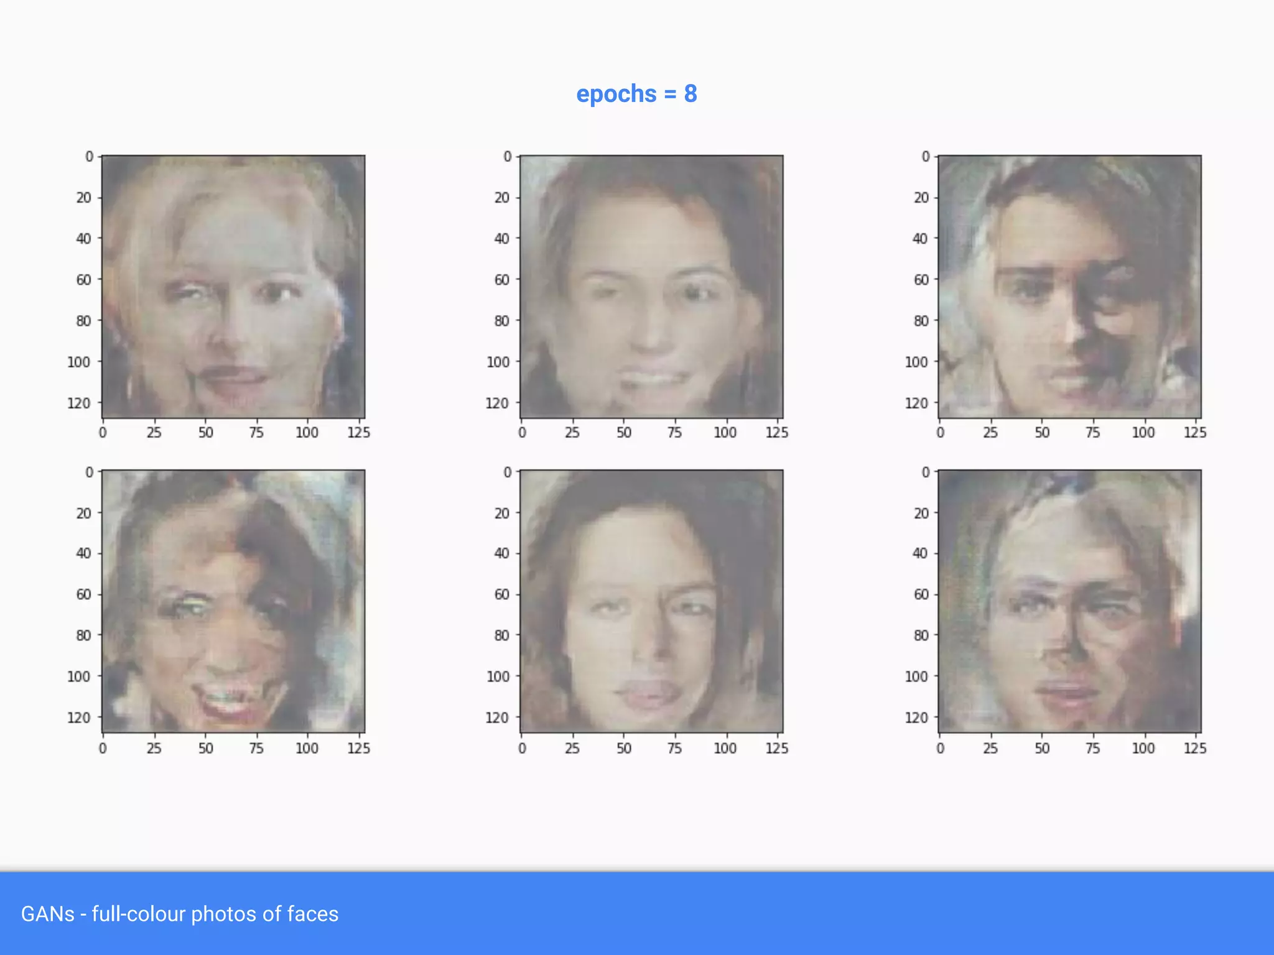
Task: Click x-axis label 25 of top-left plot
Action: coord(154,433)
